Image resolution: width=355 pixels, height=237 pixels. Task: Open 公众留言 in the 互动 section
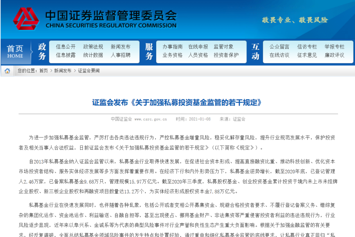[x=279, y=47]
